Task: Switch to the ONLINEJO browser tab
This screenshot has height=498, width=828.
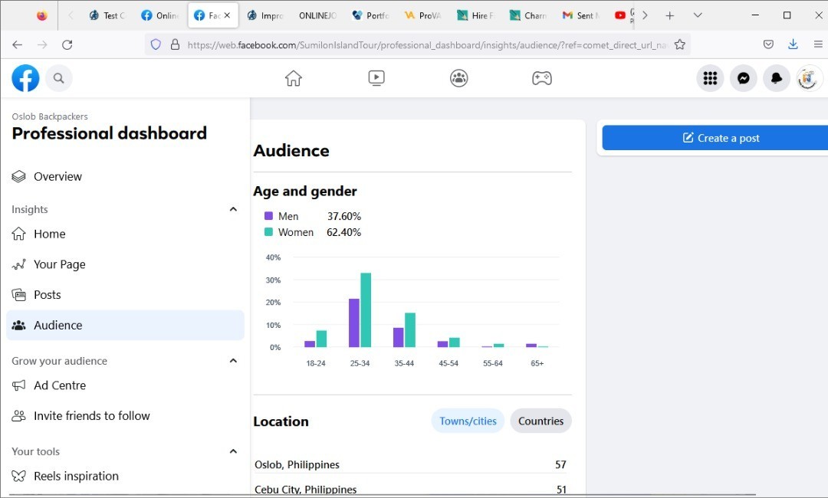Action: [317, 15]
